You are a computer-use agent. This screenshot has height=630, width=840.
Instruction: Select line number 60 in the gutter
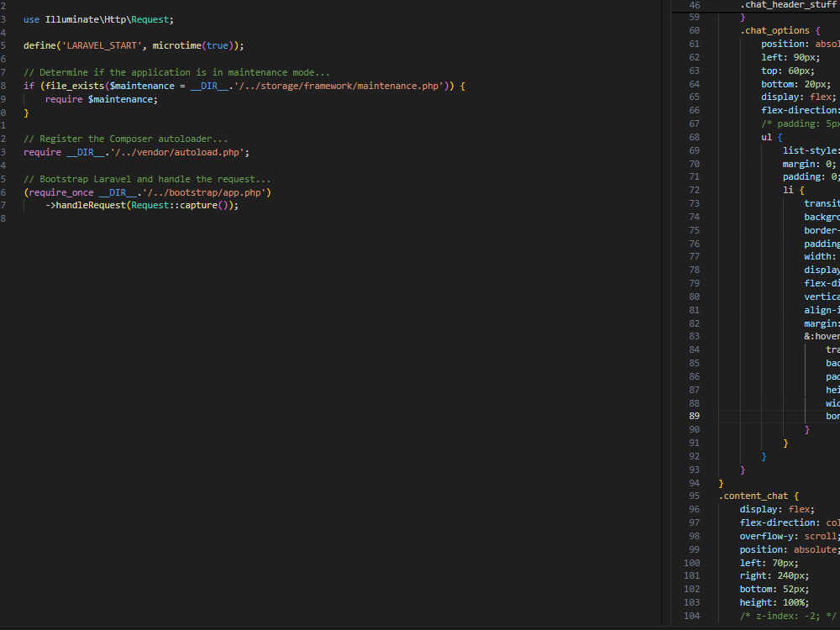coord(695,30)
